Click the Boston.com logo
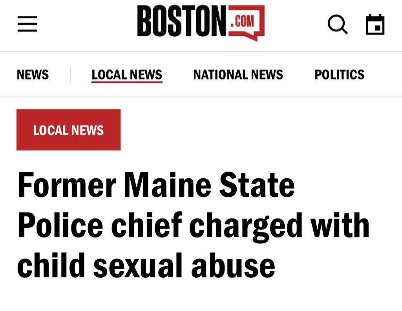The width and height of the screenshot is (402, 311). (x=201, y=22)
